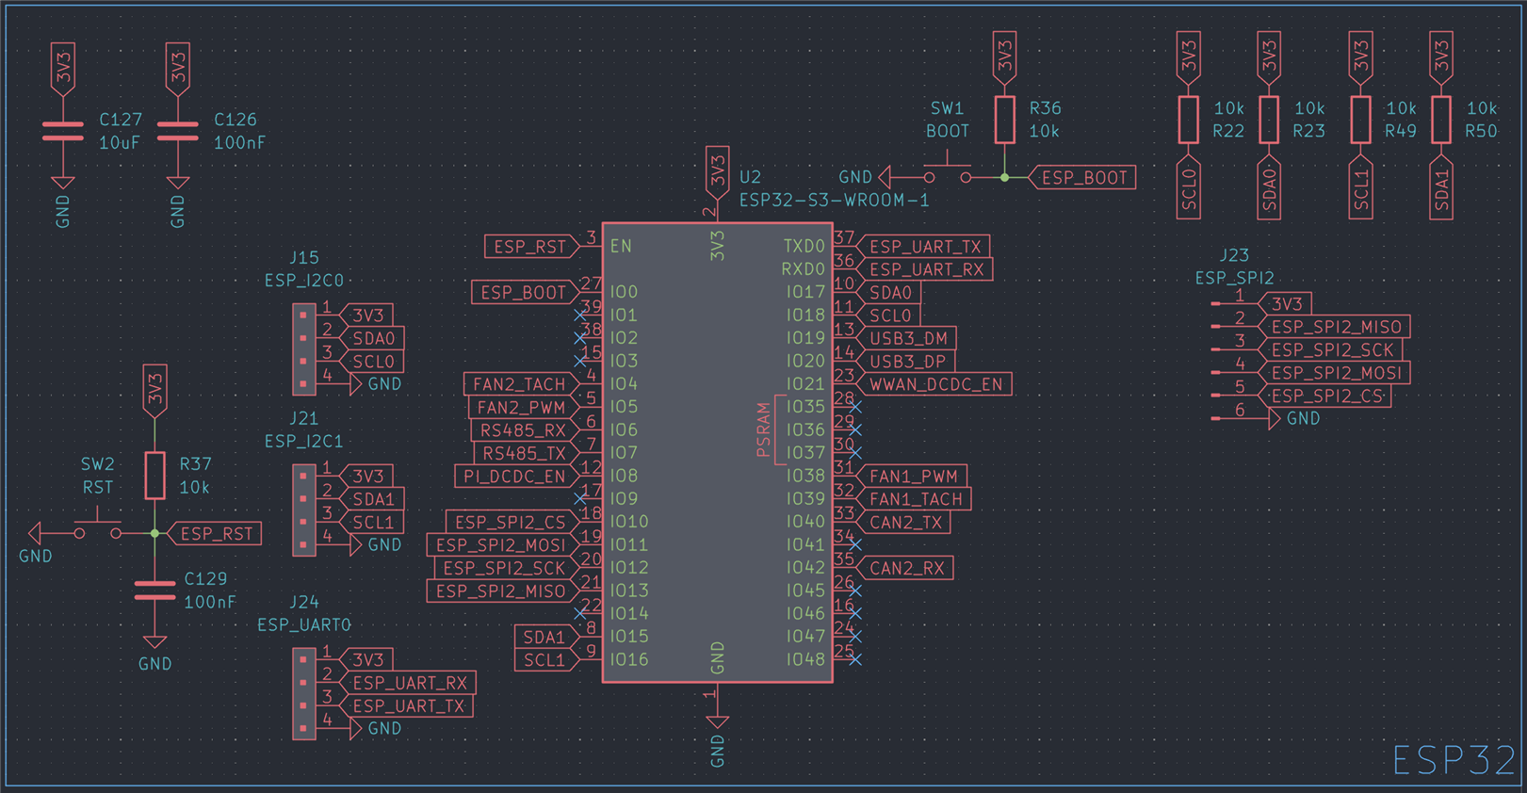Select pull-up resistor R22

pyautogui.click(x=1189, y=120)
